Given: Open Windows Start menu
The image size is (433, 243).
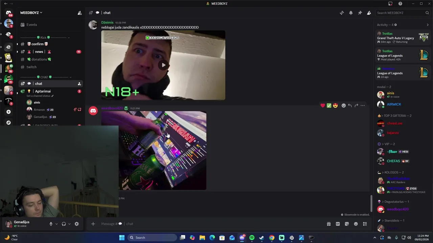Looking at the screenshot, I should tap(122, 238).
